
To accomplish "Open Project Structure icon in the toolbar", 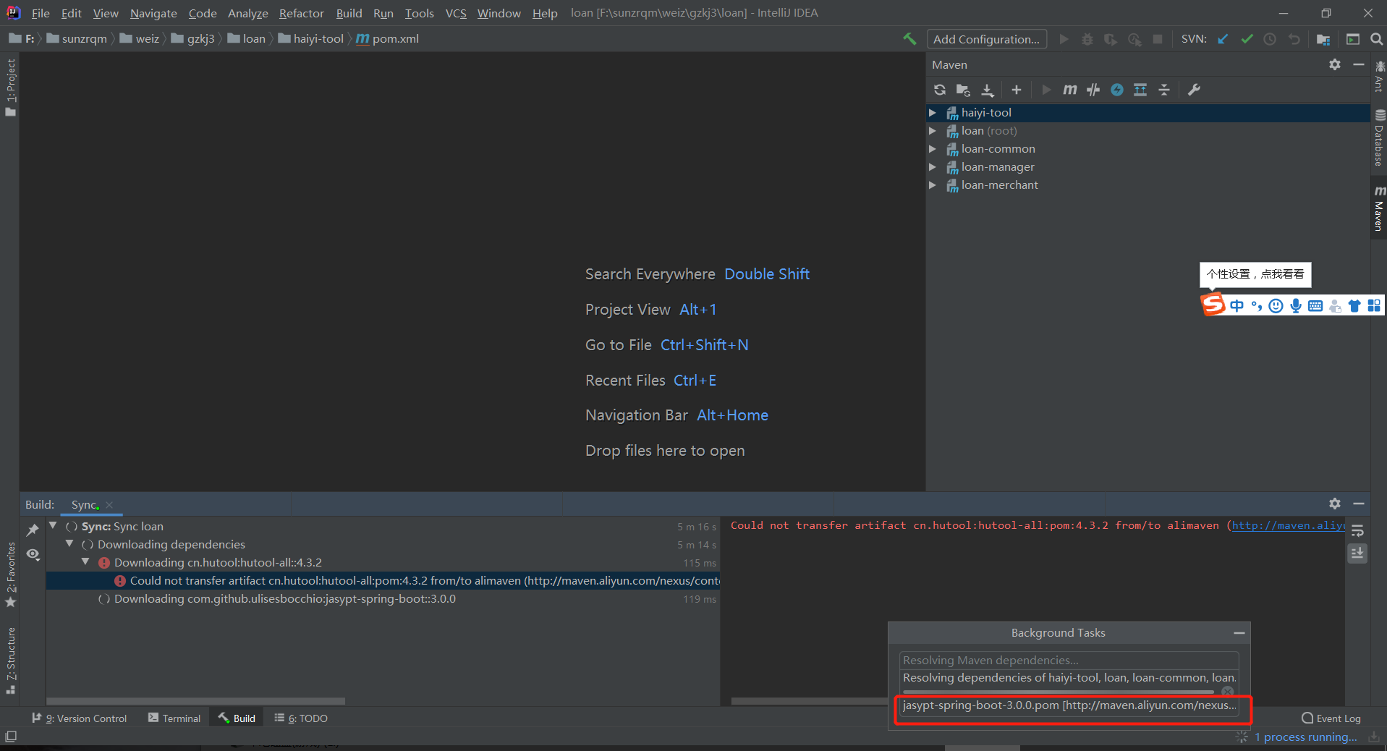I will point(1323,39).
